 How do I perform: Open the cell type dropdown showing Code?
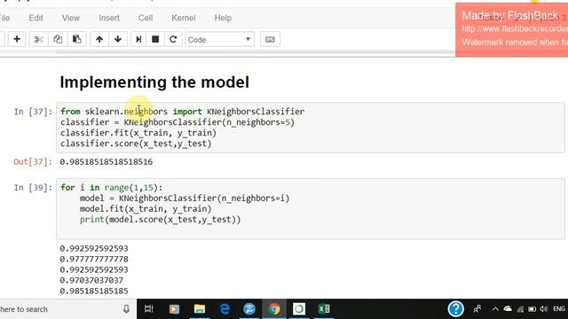click(219, 39)
